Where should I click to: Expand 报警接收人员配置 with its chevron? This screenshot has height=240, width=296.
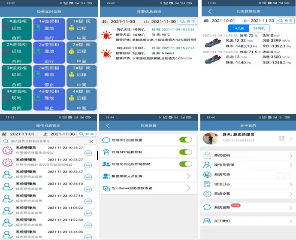[x=188, y=176]
